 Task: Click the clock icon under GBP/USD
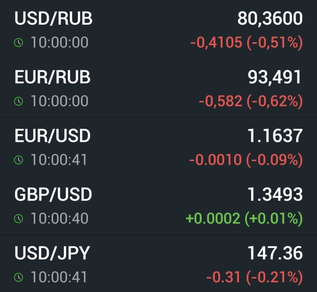pos(18,218)
